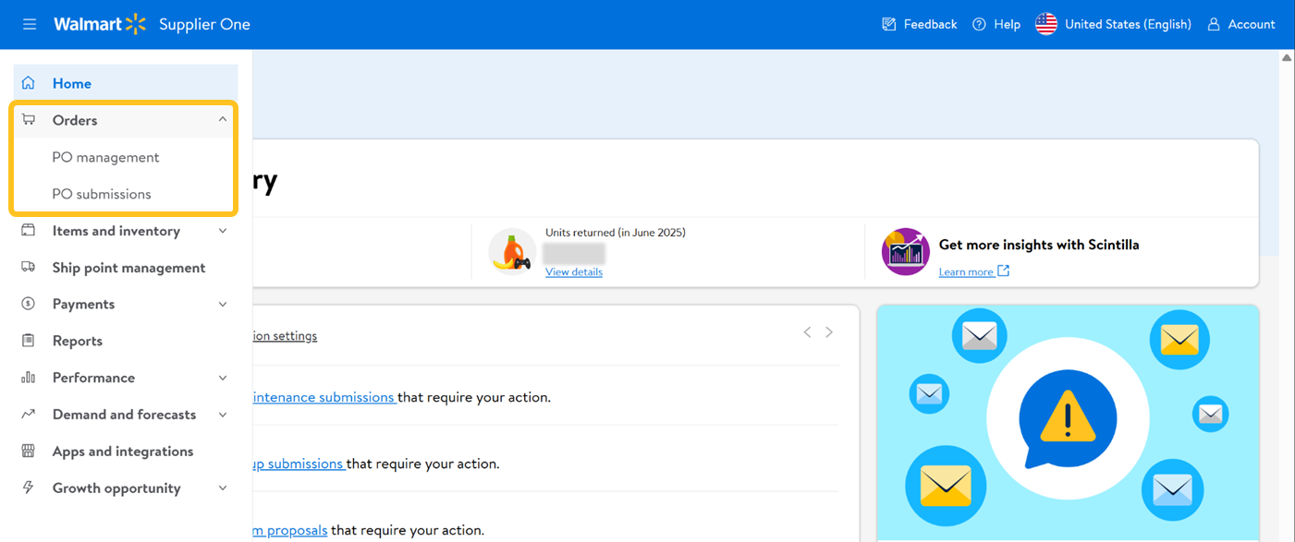Screen dimensions: 1295x542
Task: Click the Performance bar chart icon
Action: (29, 378)
